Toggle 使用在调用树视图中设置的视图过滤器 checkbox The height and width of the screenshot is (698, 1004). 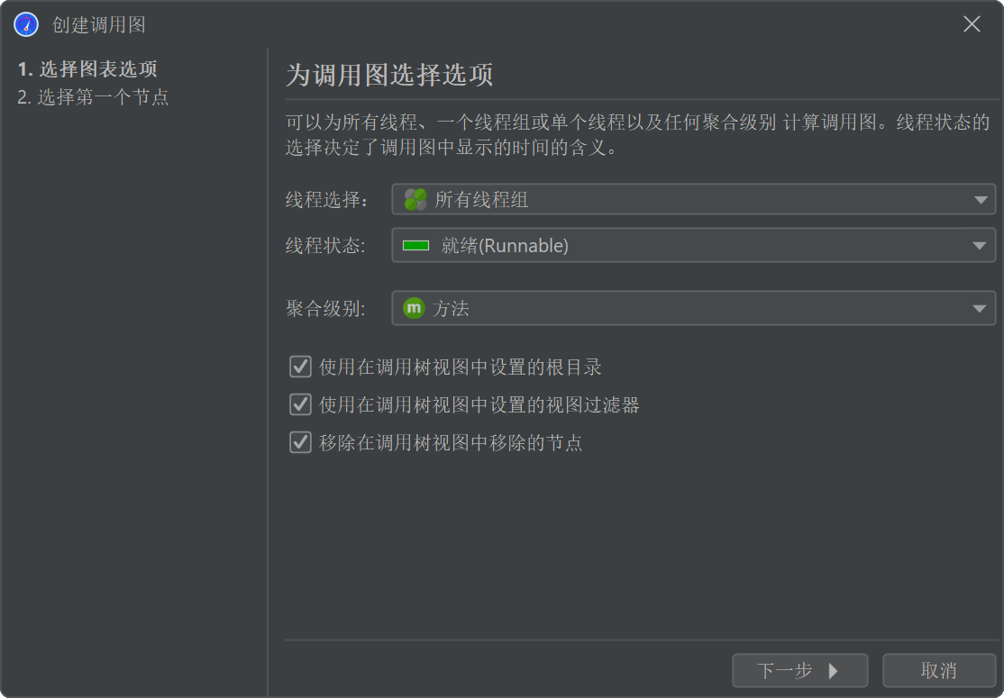pyautogui.click(x=300, y=405)
